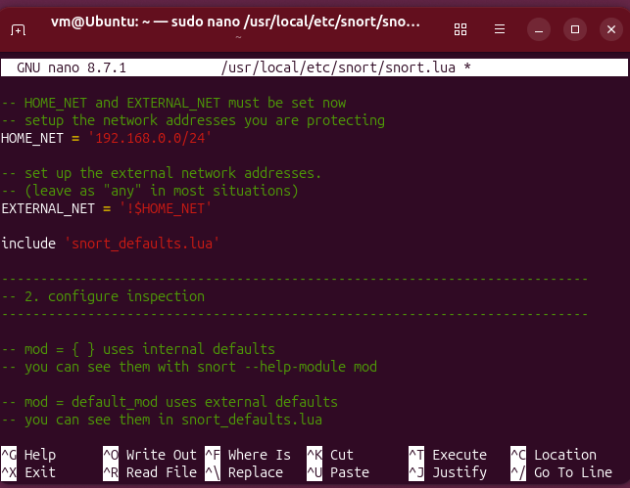Place cursor on include keyword

28,244
